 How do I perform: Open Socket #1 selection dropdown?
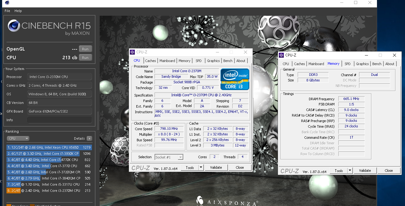pyautogui.click(x=169, y=157)
